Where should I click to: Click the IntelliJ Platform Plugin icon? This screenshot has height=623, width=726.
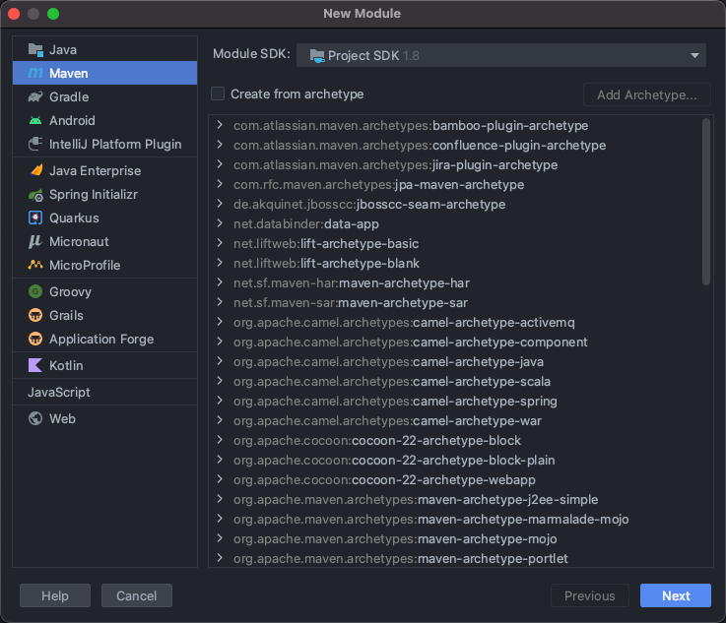click(35, 144)
